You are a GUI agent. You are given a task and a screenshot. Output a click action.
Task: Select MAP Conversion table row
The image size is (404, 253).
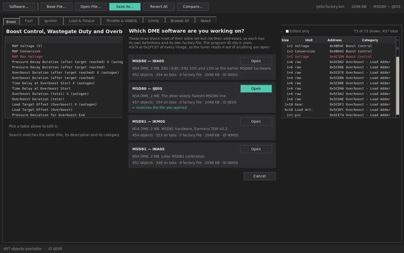click(64, 51)
